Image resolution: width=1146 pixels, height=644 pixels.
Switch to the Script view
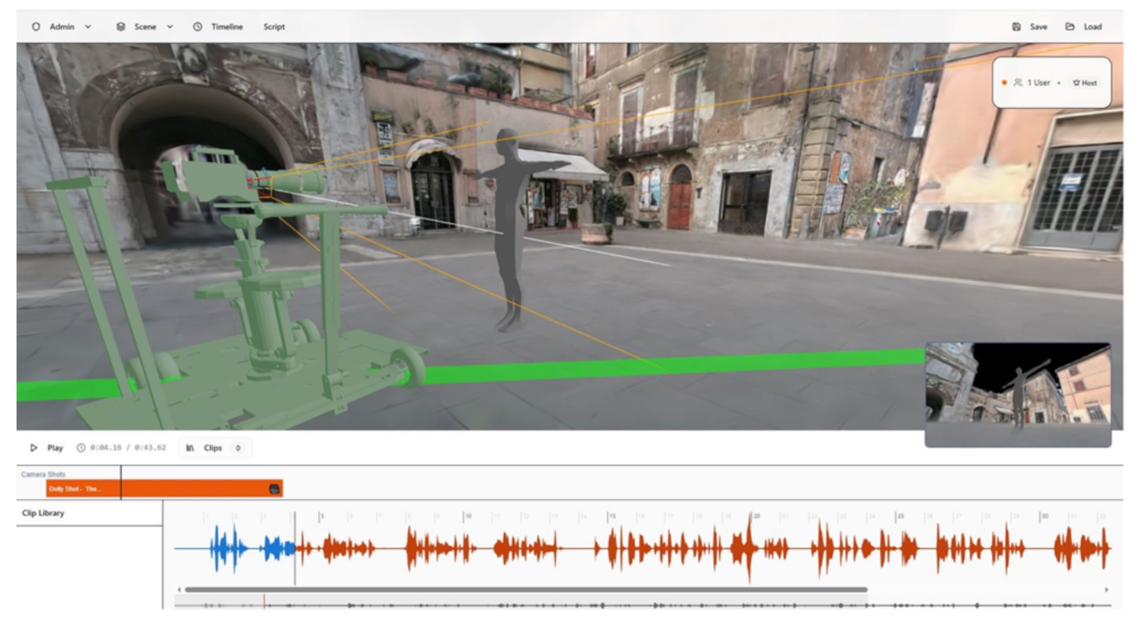(274, 27)
